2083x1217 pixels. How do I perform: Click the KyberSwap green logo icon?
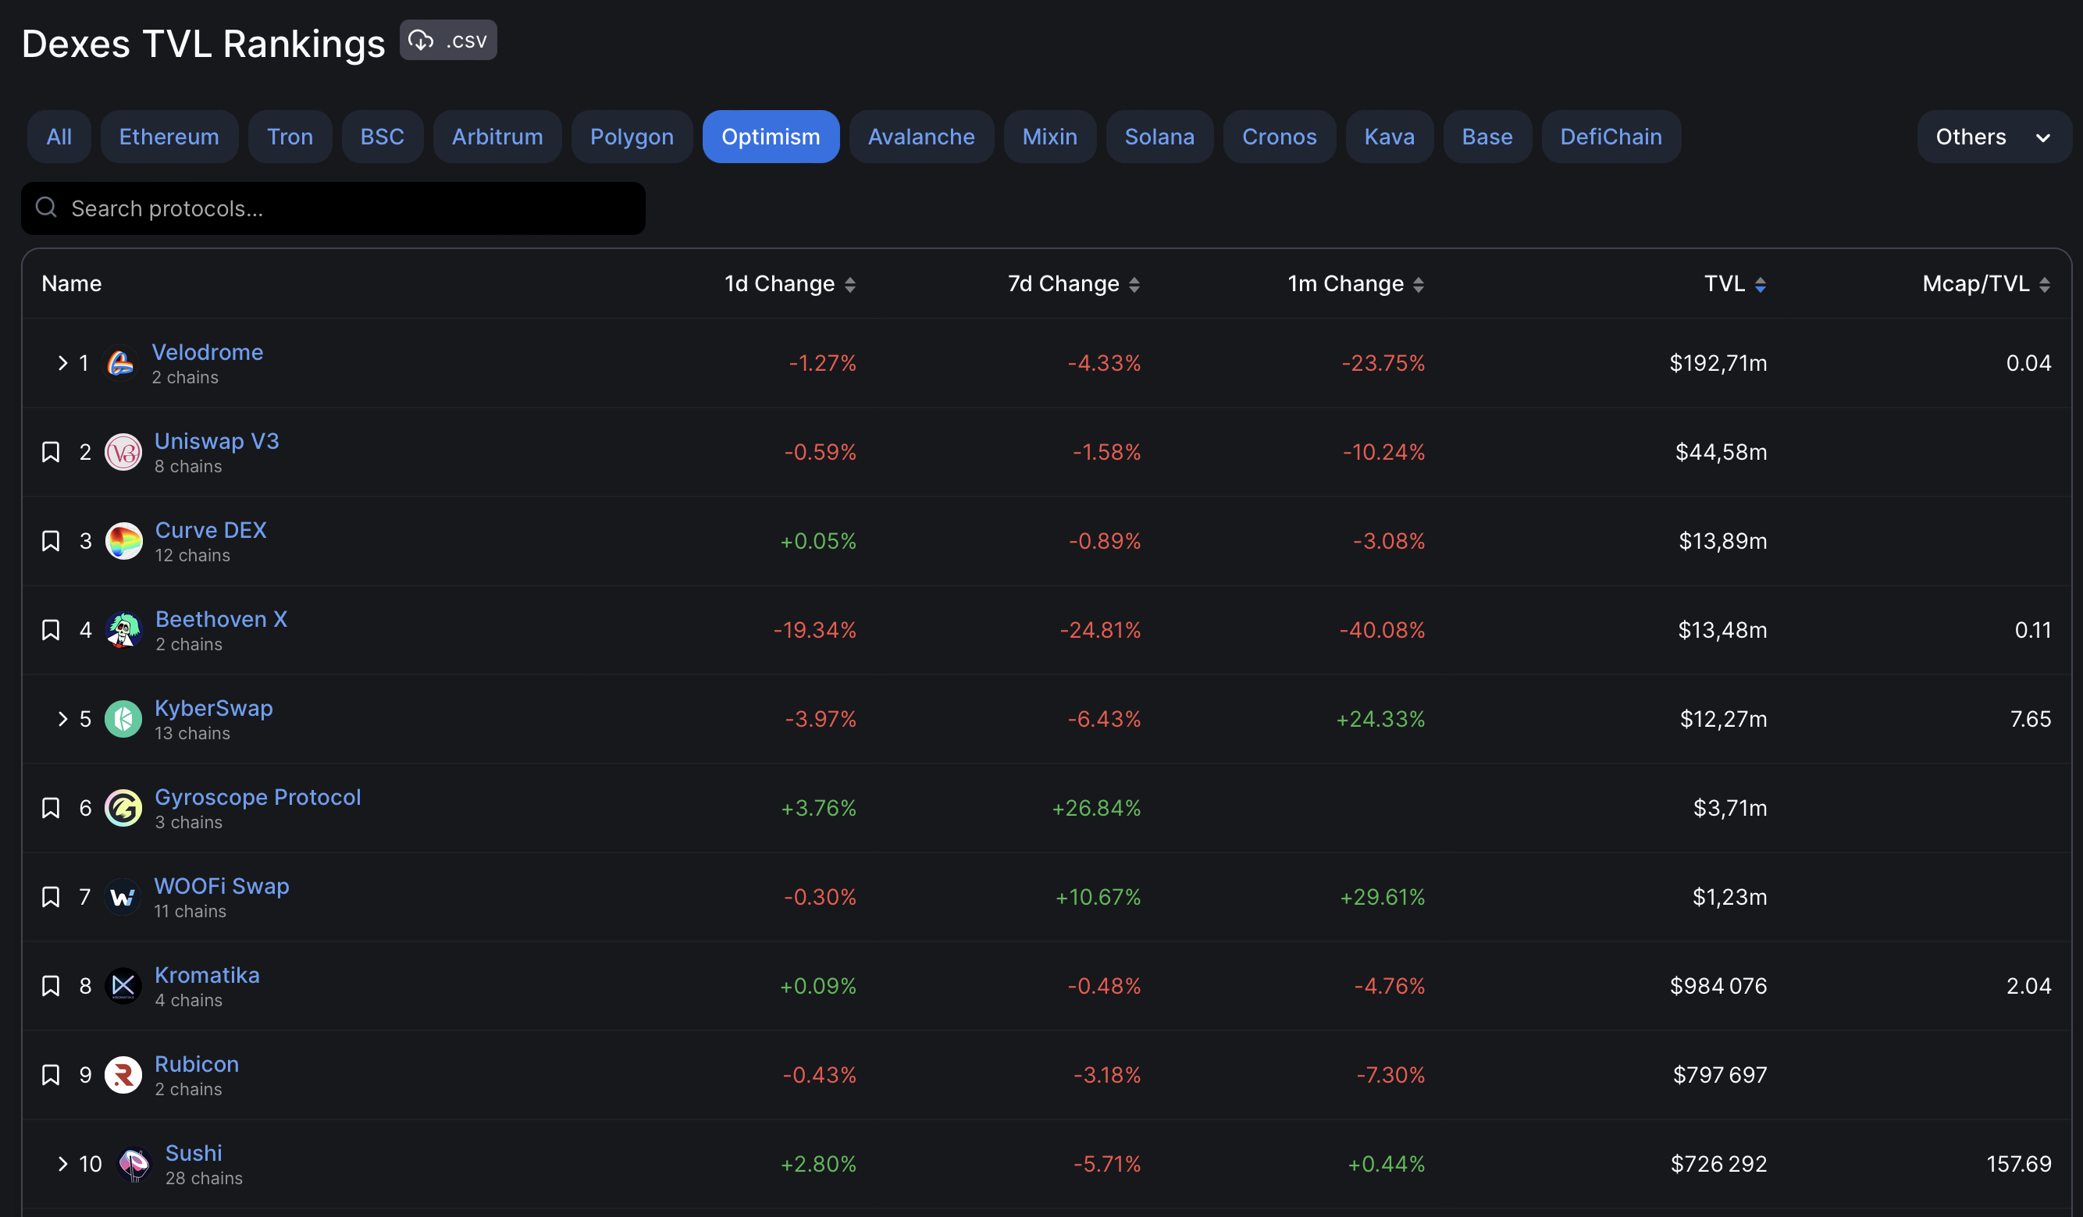coord(123,719)
